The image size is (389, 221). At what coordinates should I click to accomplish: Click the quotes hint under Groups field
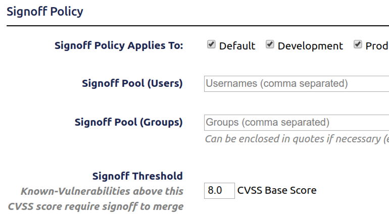[x=296, y=138]
